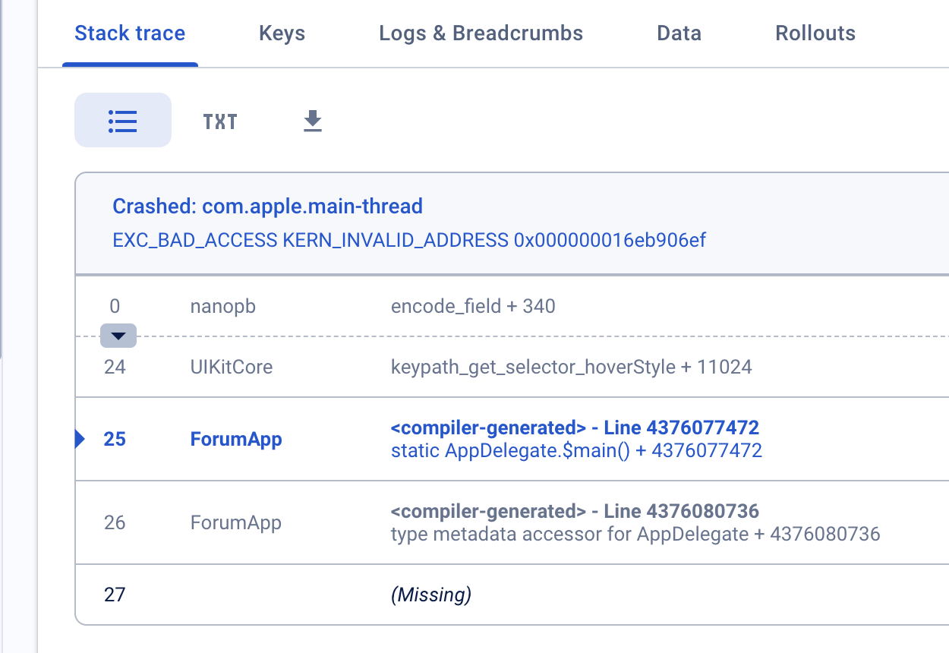Open the Logs & Breadcrumbs tab
The width and height of the screenshot is (949, 653).
[481, 33]
